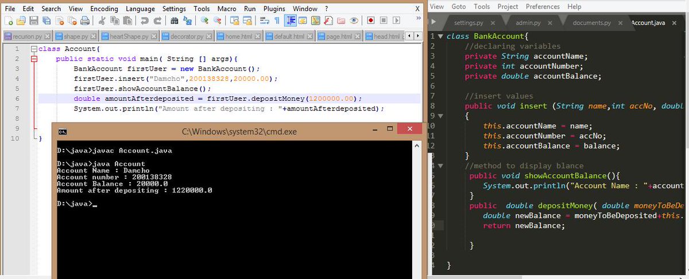Screen dimensions: 689x279
Task: Close the admin.py tab in Sublime
Action: pyautogui.click(x=549, y=23)
